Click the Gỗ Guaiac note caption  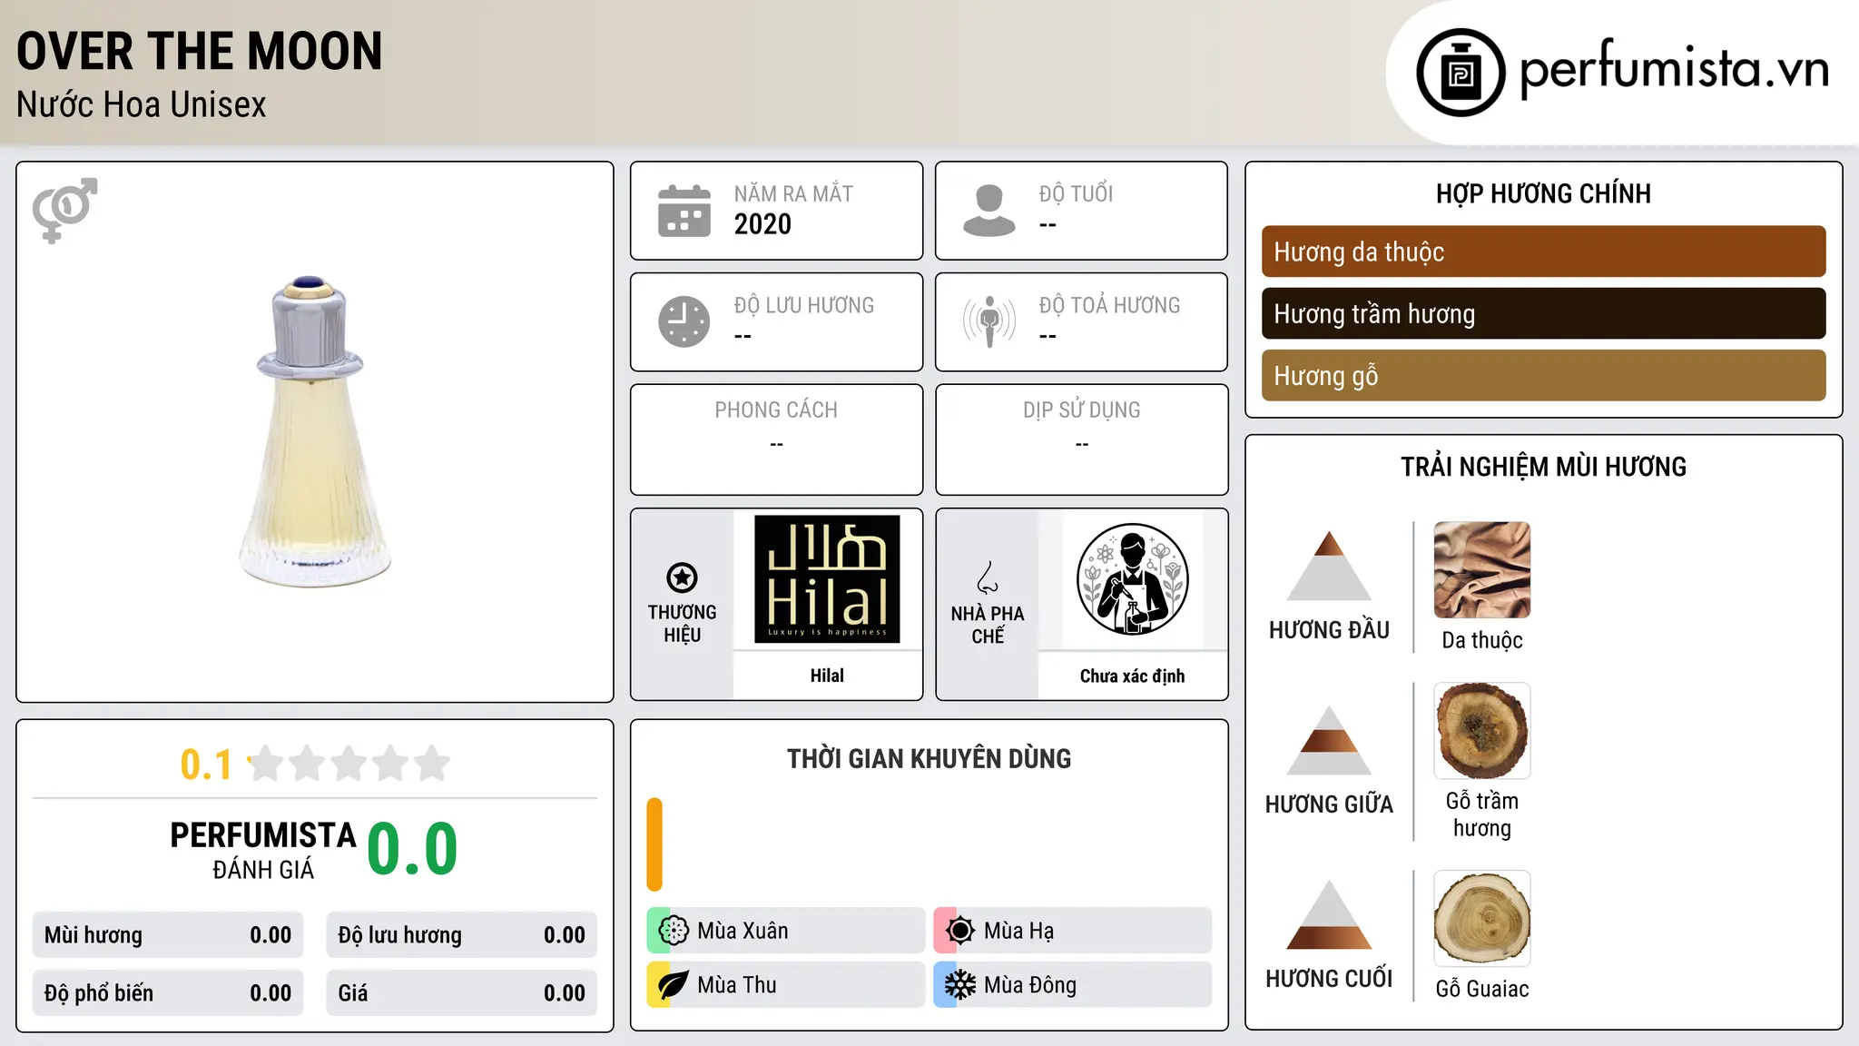click(1482, 989)
